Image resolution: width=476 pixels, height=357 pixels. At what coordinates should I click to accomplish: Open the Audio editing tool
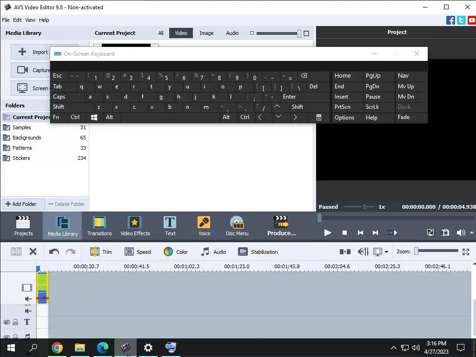pos(213,251)
